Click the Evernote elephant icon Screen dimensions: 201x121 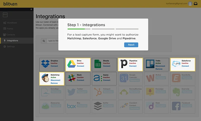coord(176,92)
